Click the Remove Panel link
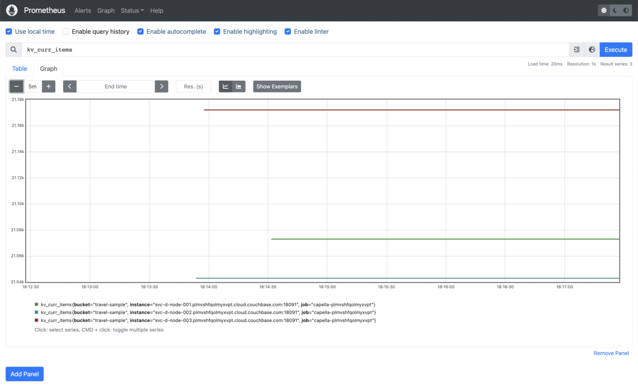Screen dimensions: 638x389 611,353
